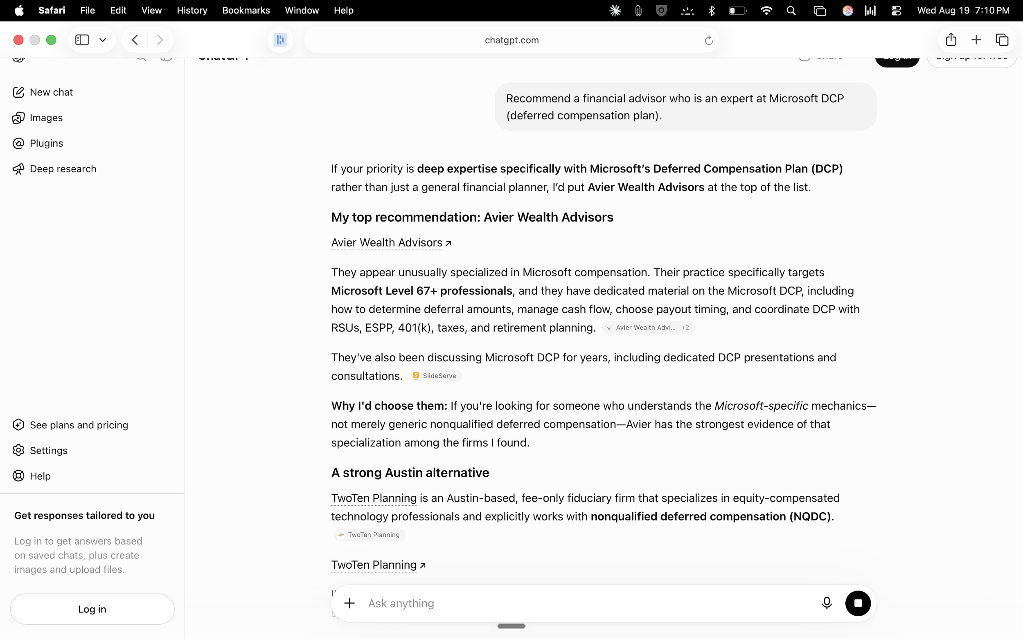Open the TwoTen Planning arrow link
This screenshot has height=639, width=1023.
379,565
